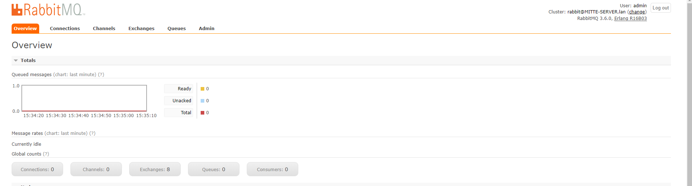Select the Overview tab
This screenshot has height=186, width=692.
tap(25, 29)
